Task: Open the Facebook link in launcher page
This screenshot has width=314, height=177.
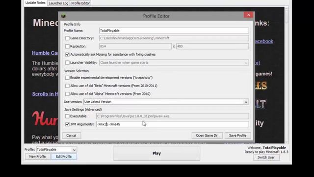Action: [x=264, y=41]
